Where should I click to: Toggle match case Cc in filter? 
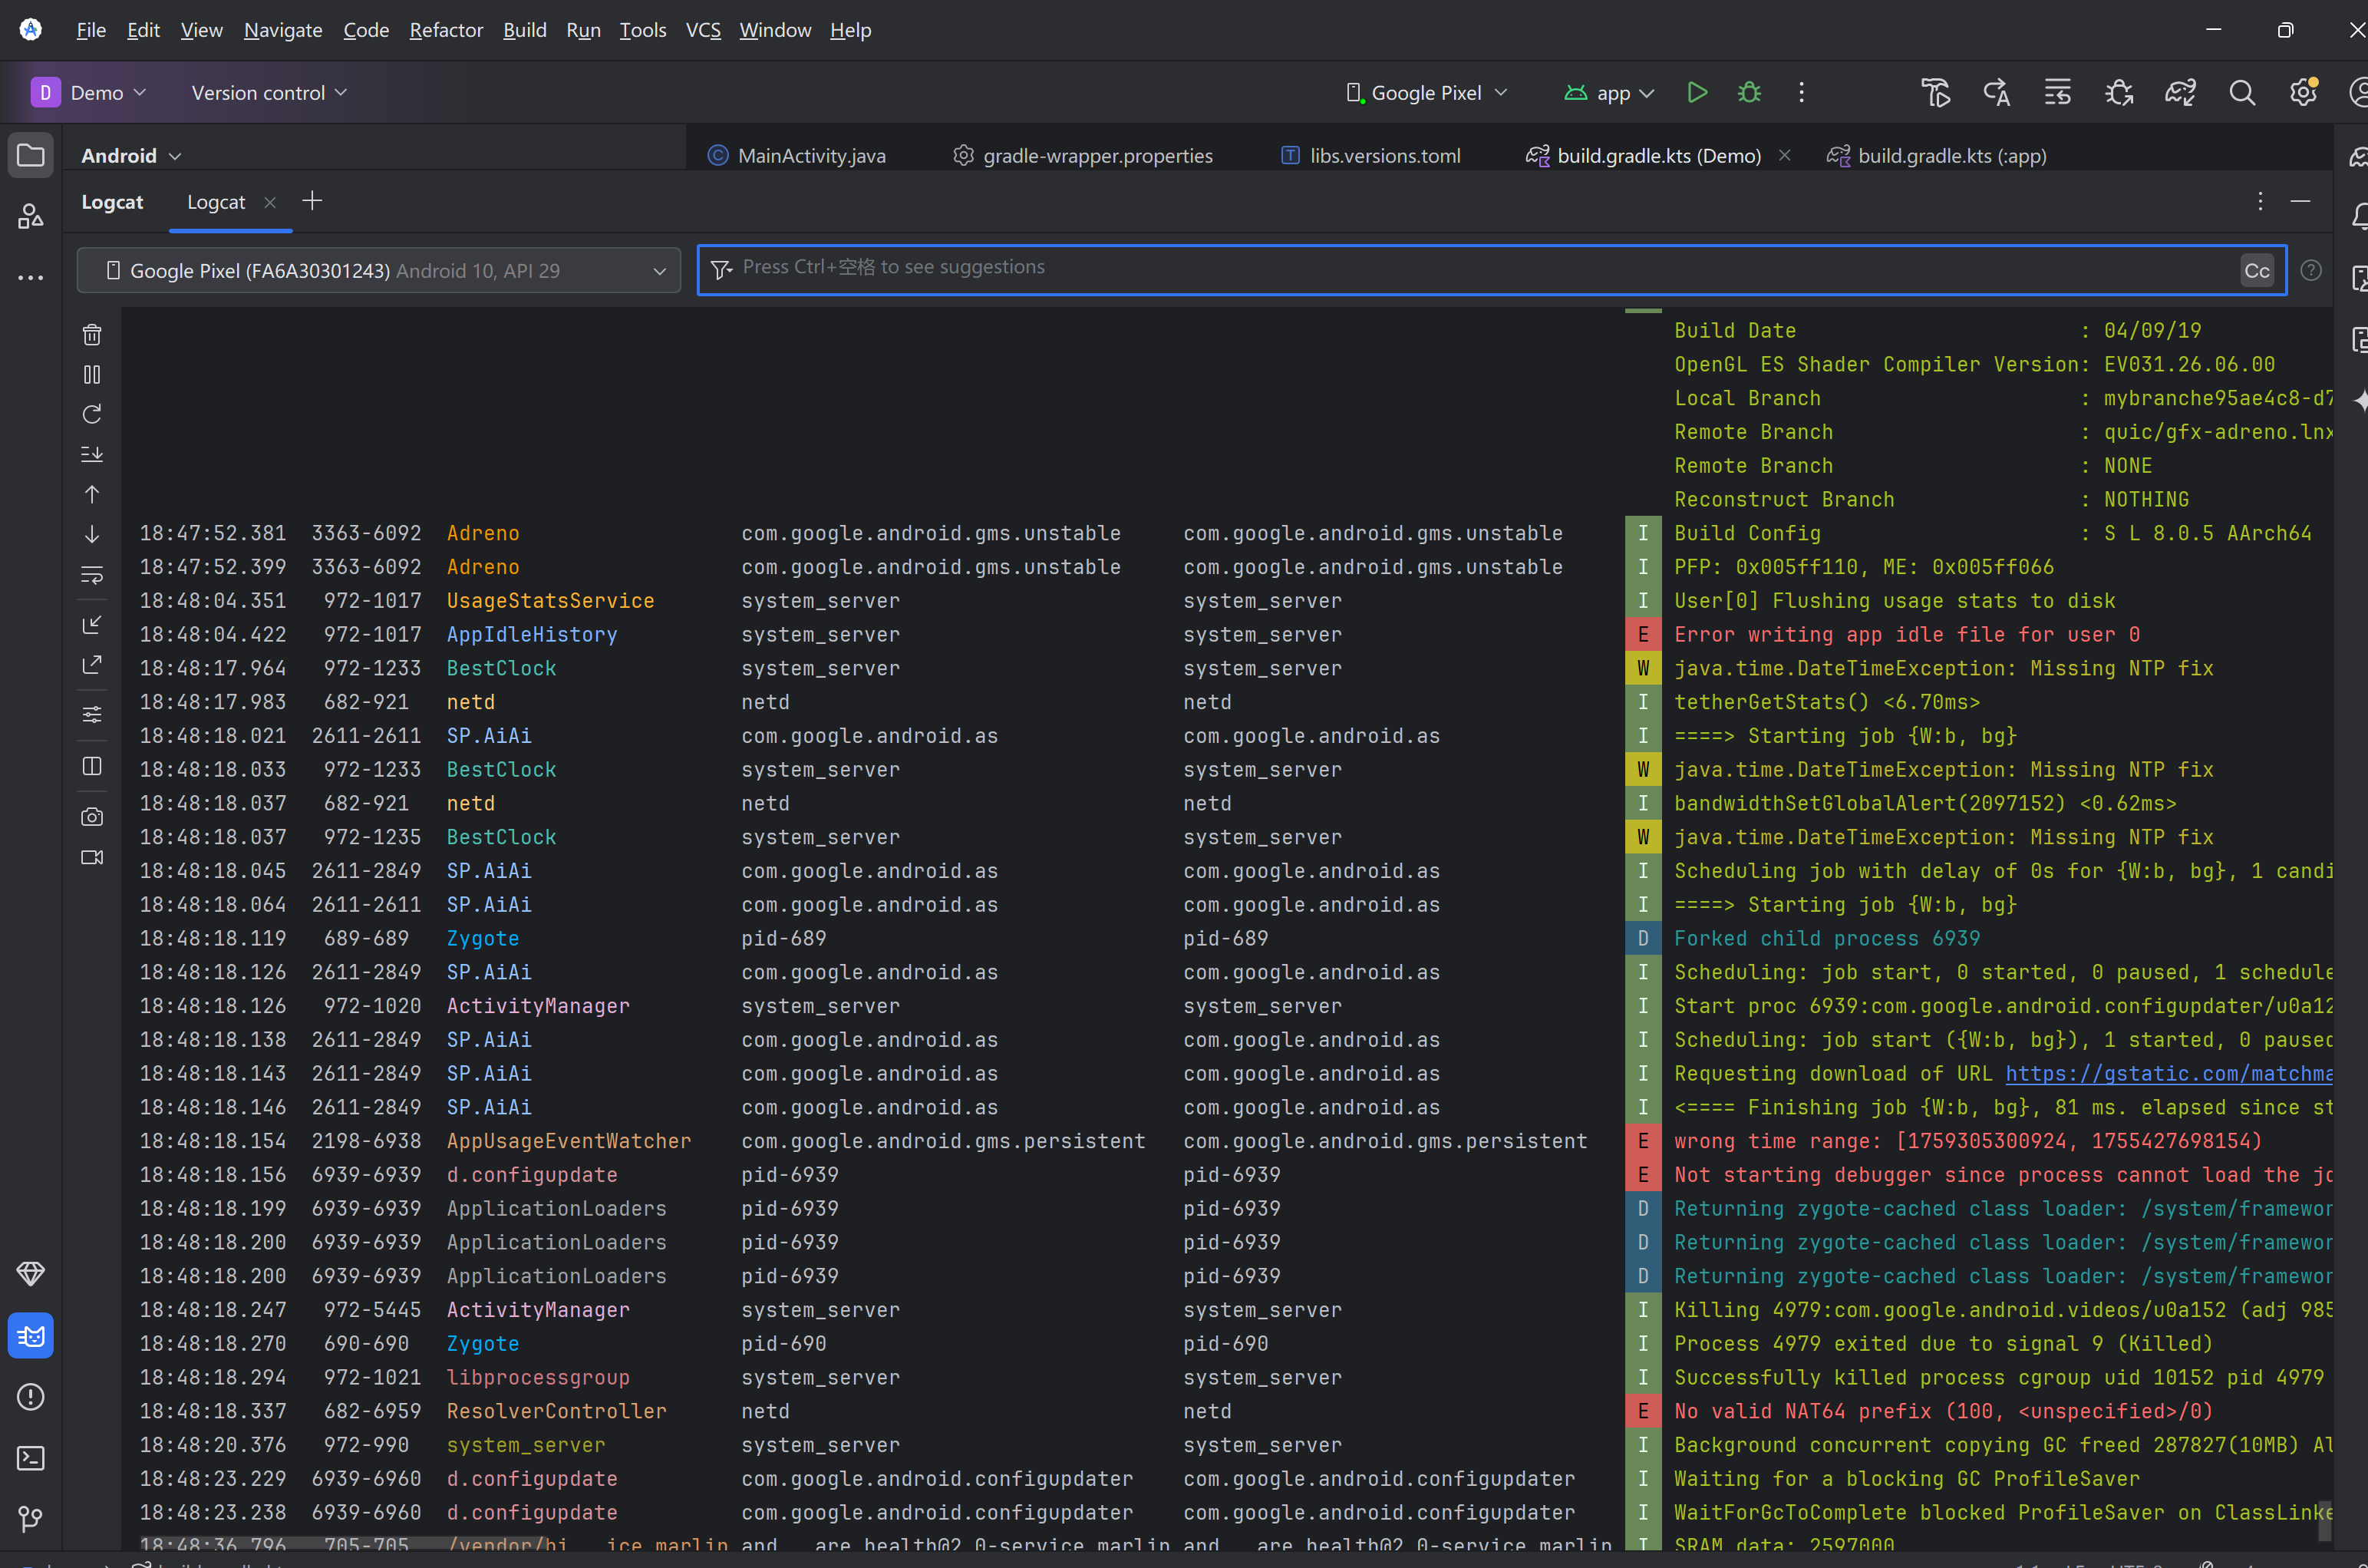(x=2256, y=271)
